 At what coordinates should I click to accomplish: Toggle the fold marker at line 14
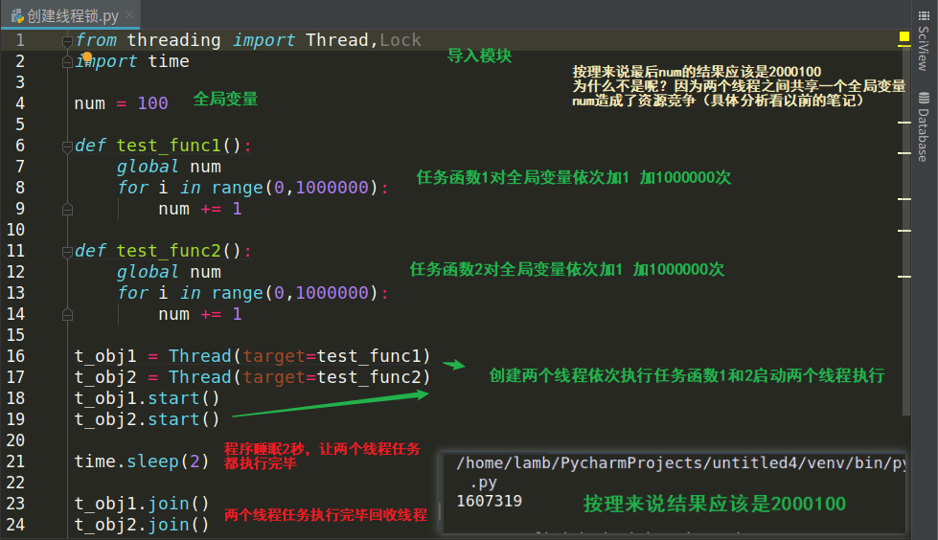tap(68, 315)
